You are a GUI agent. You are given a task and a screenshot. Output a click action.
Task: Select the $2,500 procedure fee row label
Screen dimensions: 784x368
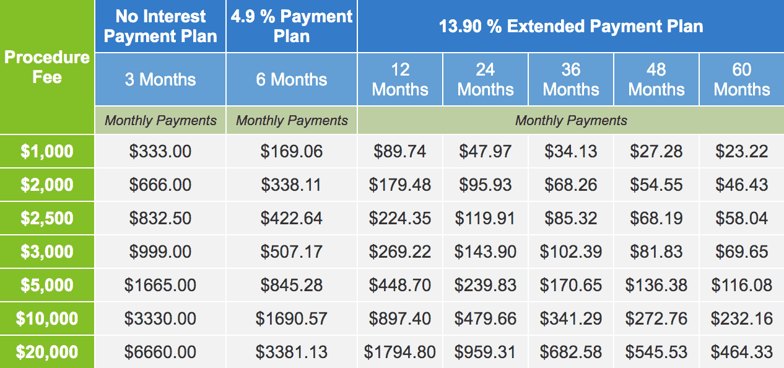[47, 218]
